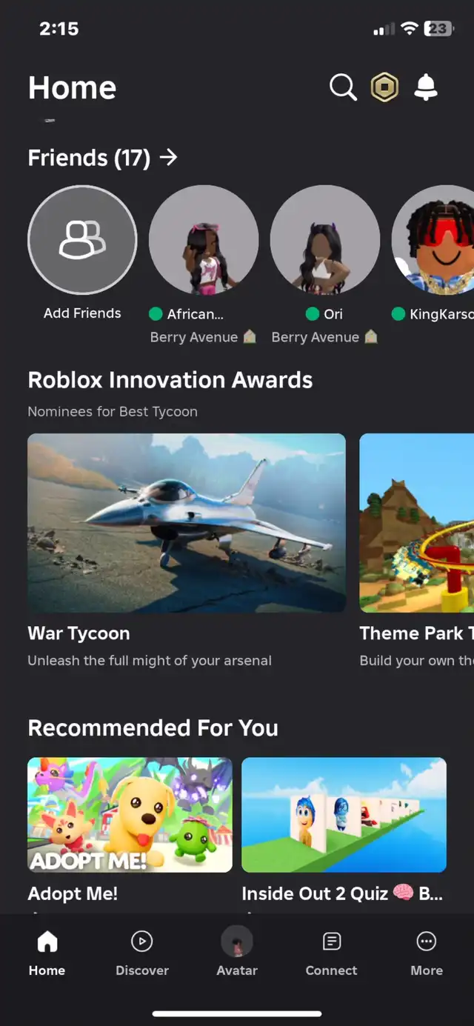Tap the Friends (17) heading
The image size is (474, 1026).
[89, 158]
